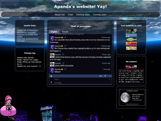Click the APA button image under My button

pos(131,67)
